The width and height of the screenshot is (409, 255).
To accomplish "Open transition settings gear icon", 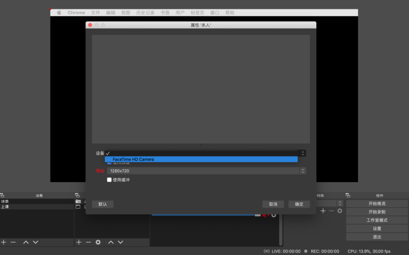I will (340, 211).
